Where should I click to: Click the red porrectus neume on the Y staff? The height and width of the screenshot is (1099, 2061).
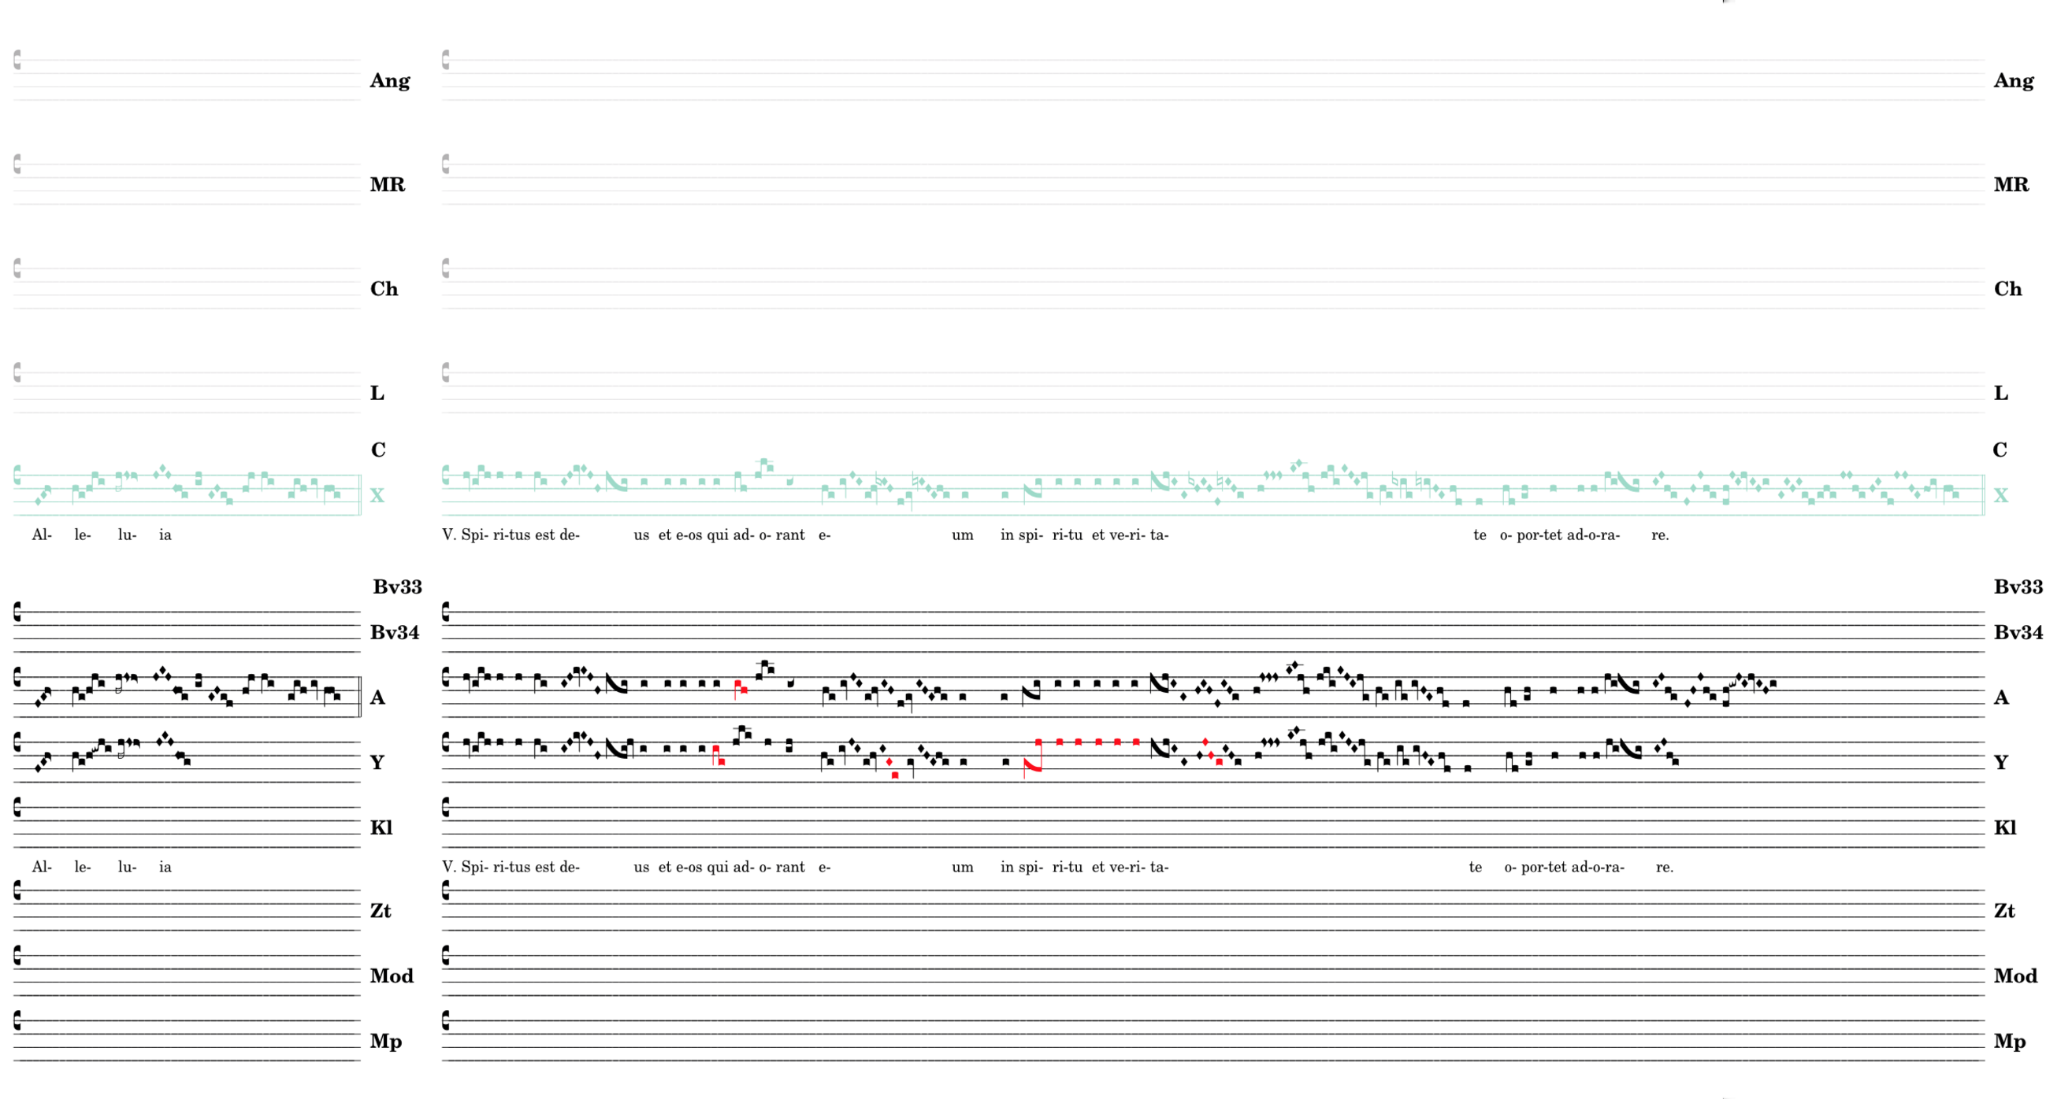1032,766
